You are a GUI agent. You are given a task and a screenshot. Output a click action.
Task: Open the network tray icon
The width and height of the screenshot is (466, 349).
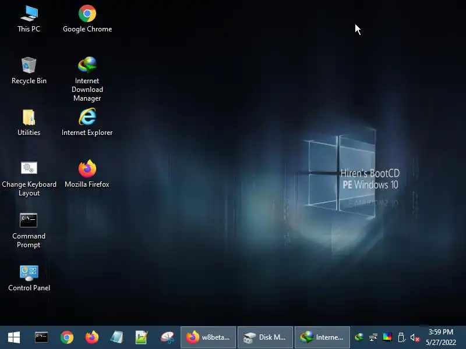click(373, 337)
